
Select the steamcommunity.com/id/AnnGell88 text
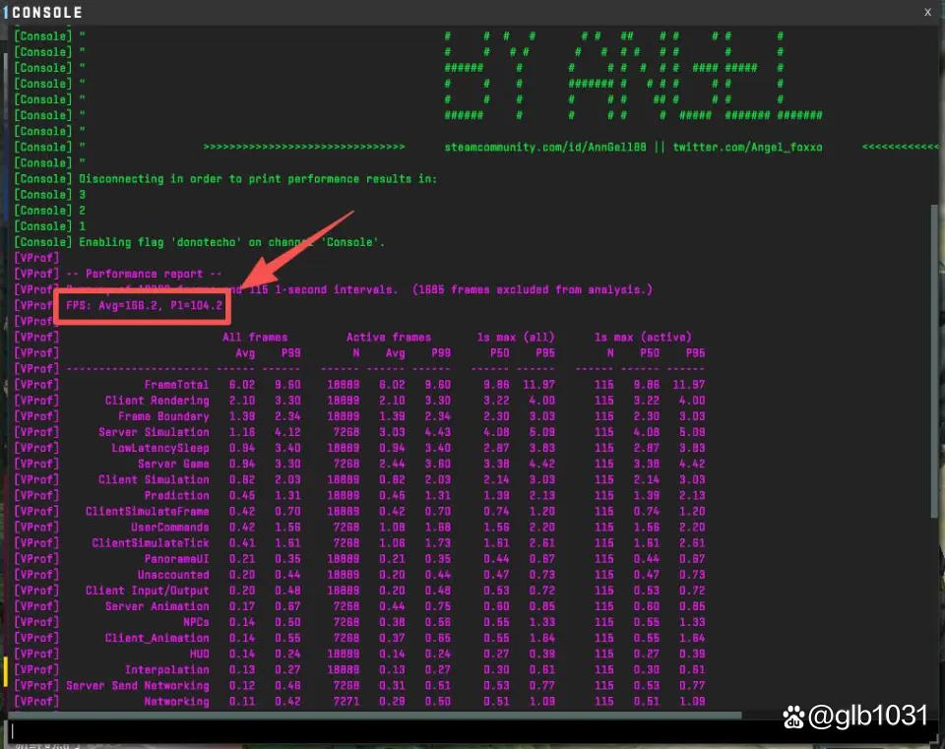(544, 147)
